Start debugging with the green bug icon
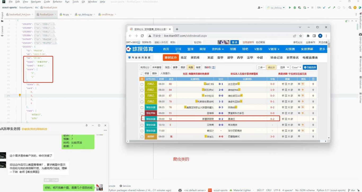 coord(295,8)
